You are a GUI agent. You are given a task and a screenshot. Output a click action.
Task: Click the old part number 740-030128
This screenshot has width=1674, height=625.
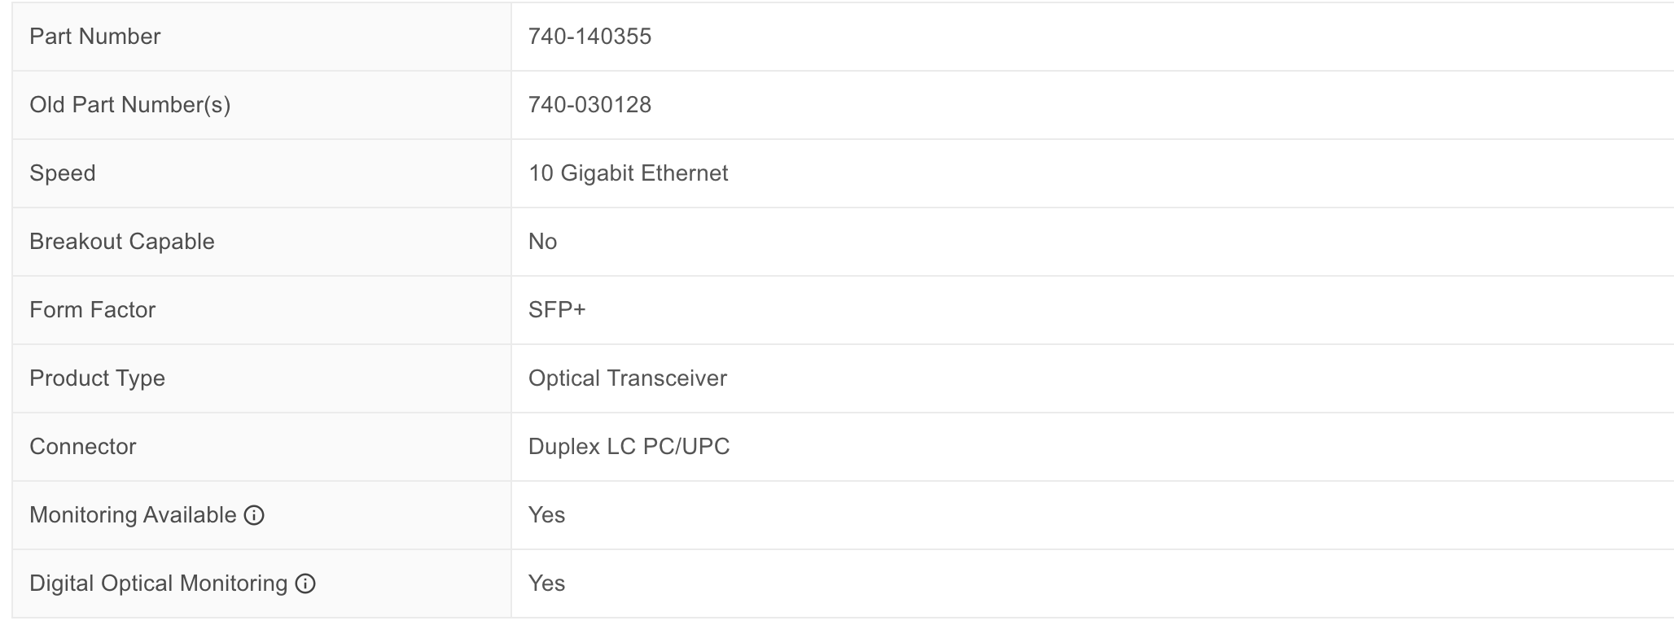(589, 105)
